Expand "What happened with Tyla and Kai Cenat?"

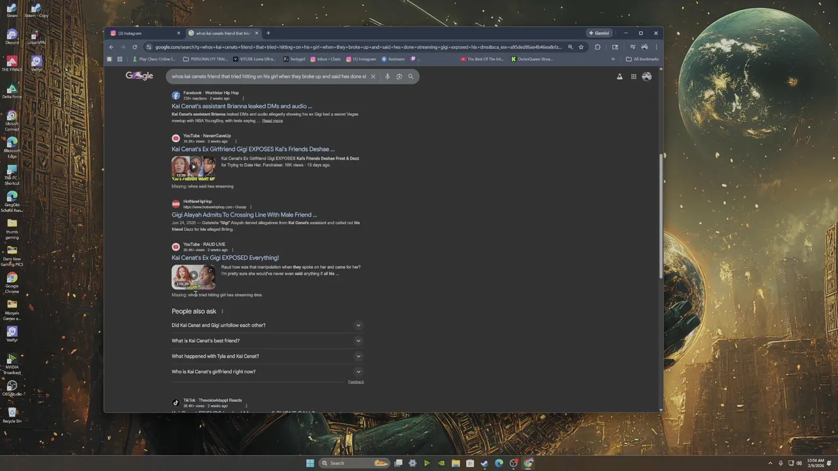pyautogui.click(x=267, y=357)
